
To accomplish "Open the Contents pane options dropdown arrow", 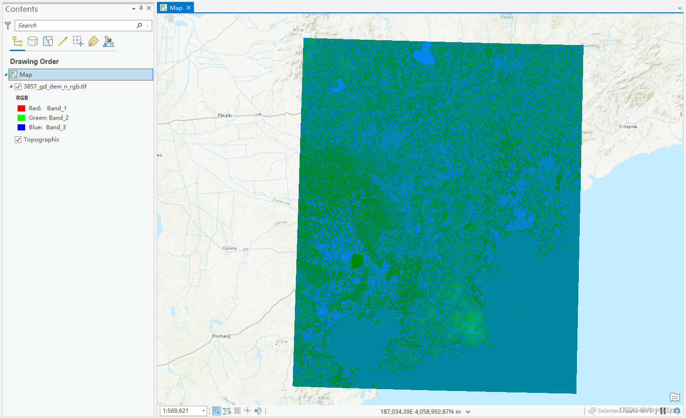I will [134, 9].
